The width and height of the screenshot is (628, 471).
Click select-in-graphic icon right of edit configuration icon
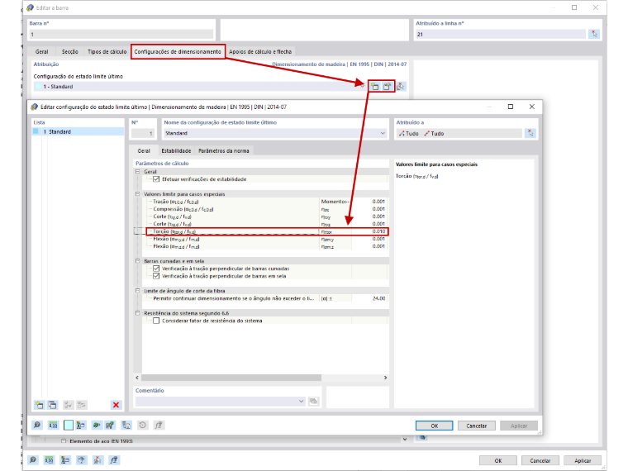(x=401, y=87)
